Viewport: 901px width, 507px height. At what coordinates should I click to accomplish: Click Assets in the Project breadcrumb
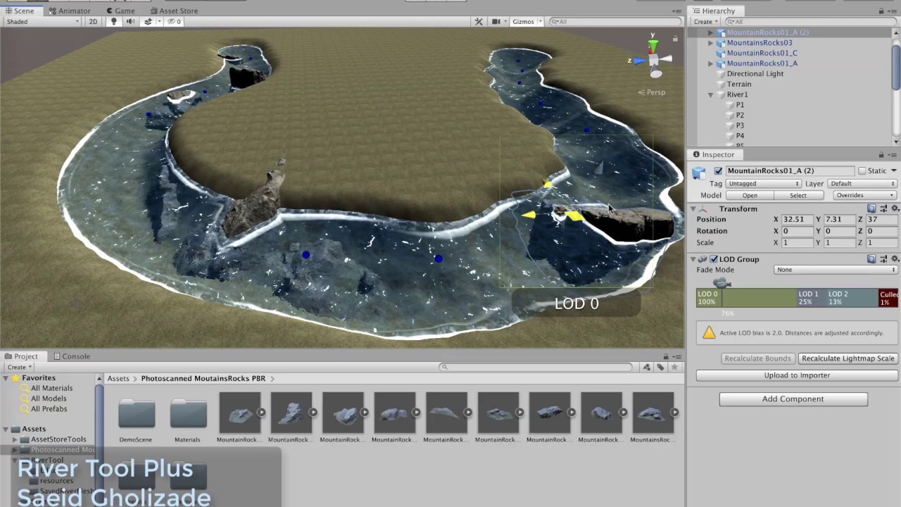point(118,379)
